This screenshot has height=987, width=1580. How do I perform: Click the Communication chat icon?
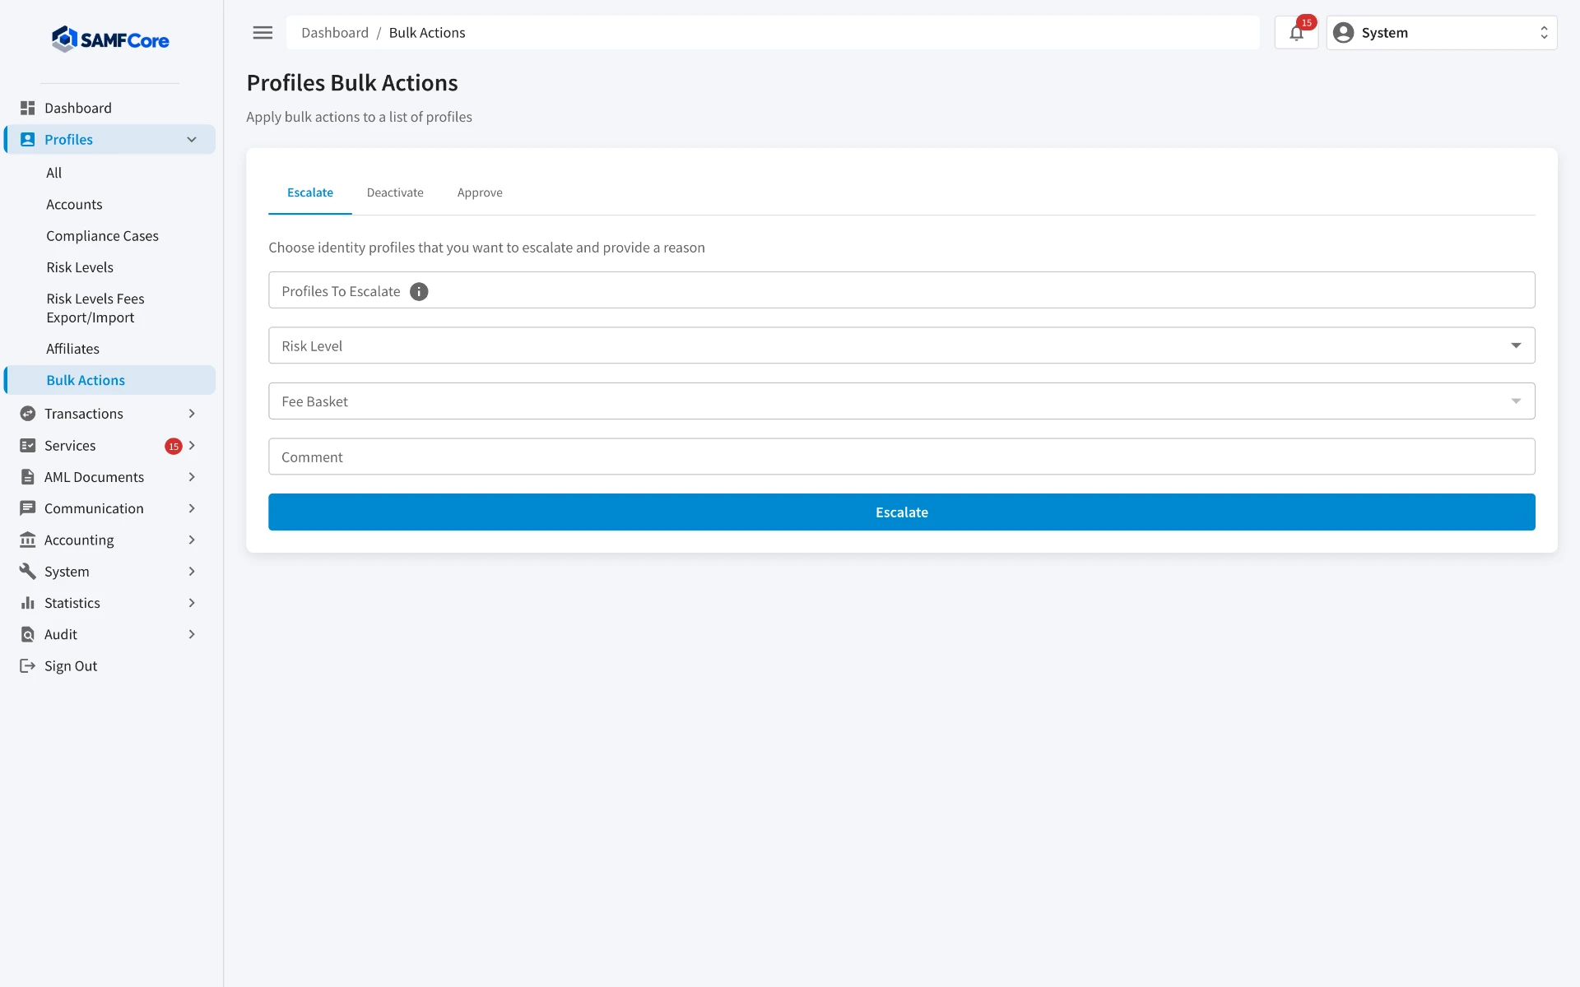click(28, 508)
